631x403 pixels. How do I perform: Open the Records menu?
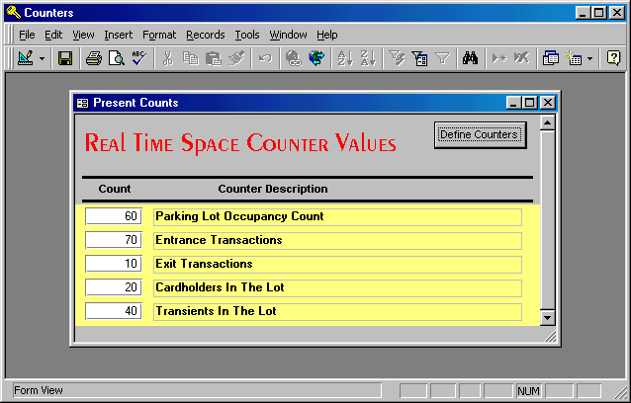[x=205, y=35]
